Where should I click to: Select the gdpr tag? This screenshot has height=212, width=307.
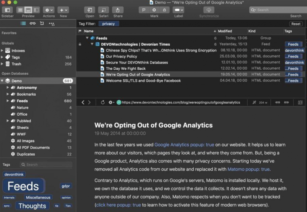(x=66, y=186)
